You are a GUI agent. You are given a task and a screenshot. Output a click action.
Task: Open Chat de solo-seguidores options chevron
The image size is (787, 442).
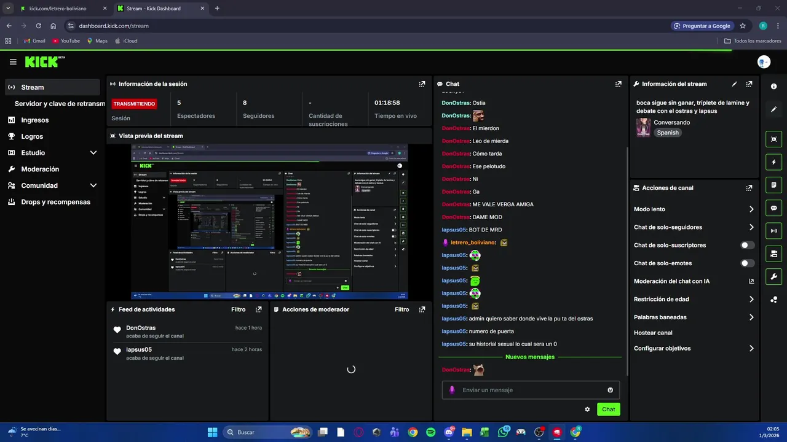[x=751, y=227]
